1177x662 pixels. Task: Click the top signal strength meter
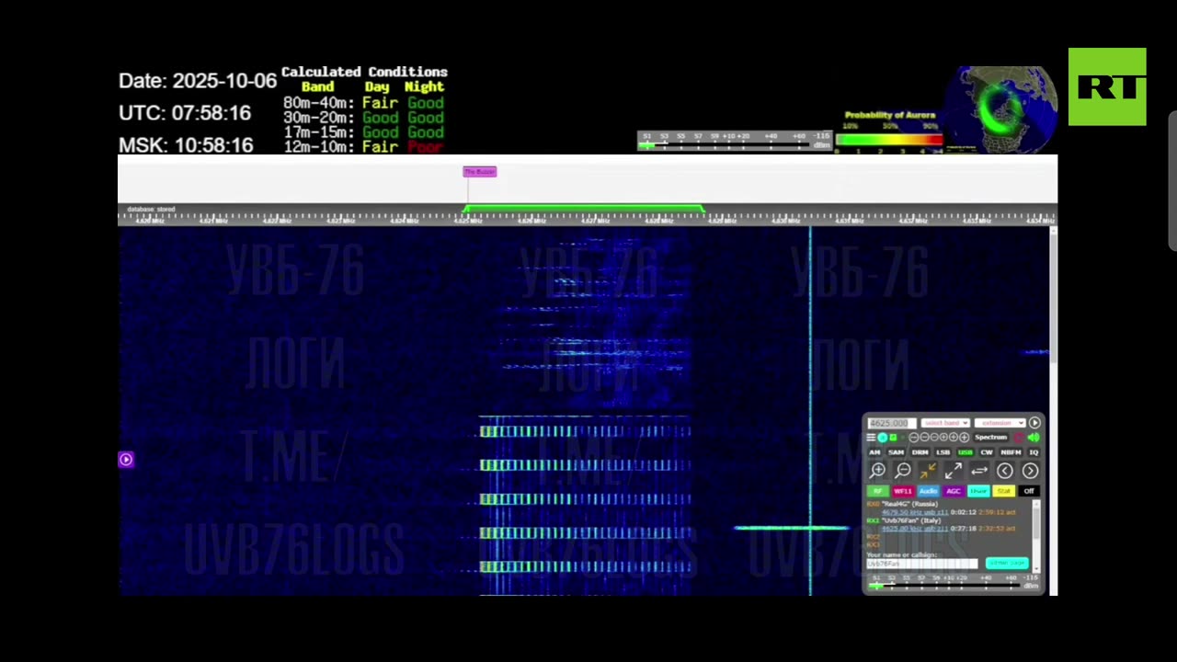click(734, 142)
